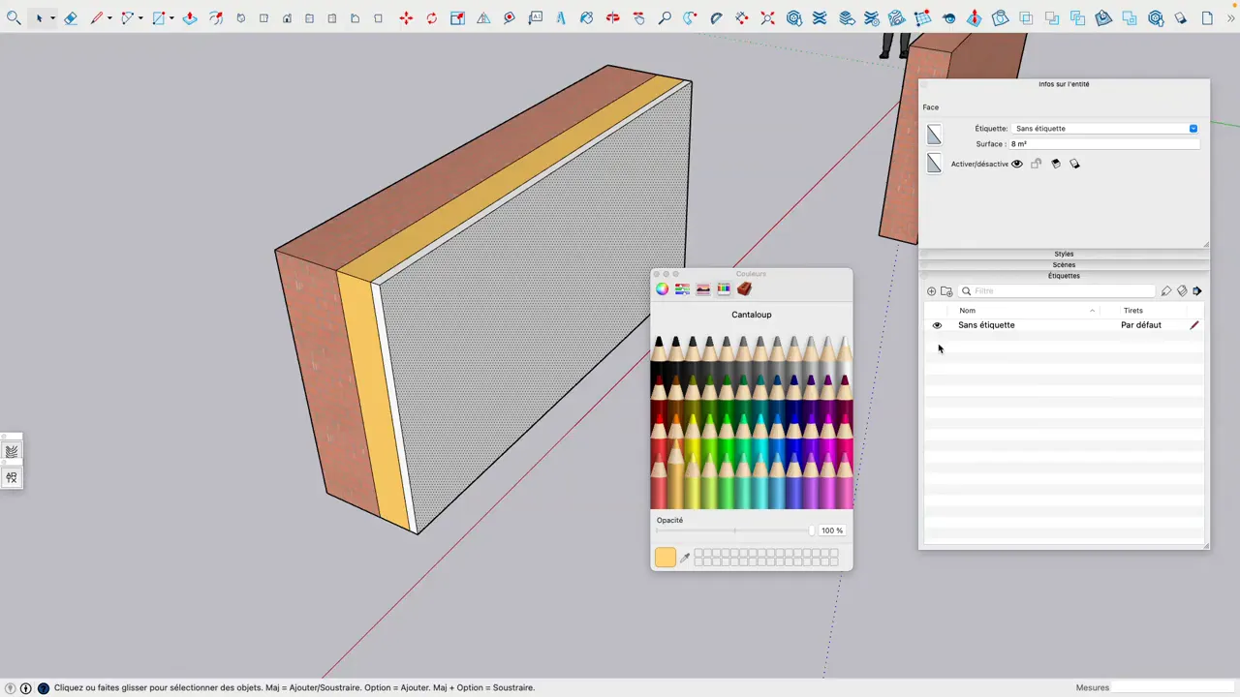Open the Zoom tool from the toolbar

[x=665, y=18]
